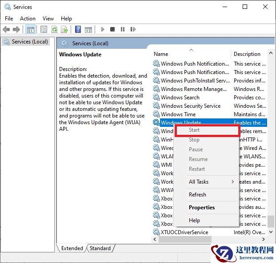
Task: Switch to the Standard tab
Action: (x=100, y=248)
